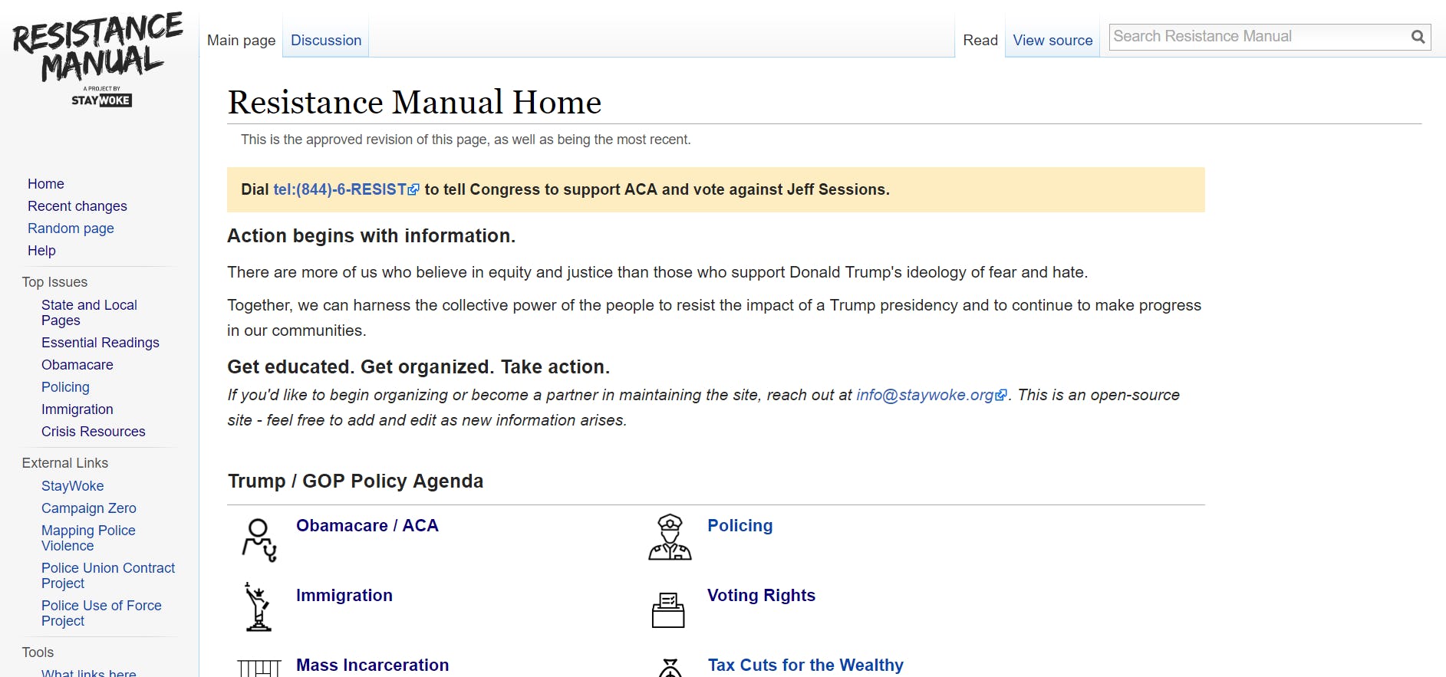
Task: Click 'Trump / GOP Policy Agenda' heading
Action: pyautogui.click(x=355, y=481)
